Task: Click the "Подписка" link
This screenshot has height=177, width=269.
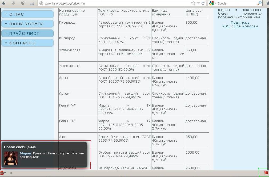Action: click(240, 23)
